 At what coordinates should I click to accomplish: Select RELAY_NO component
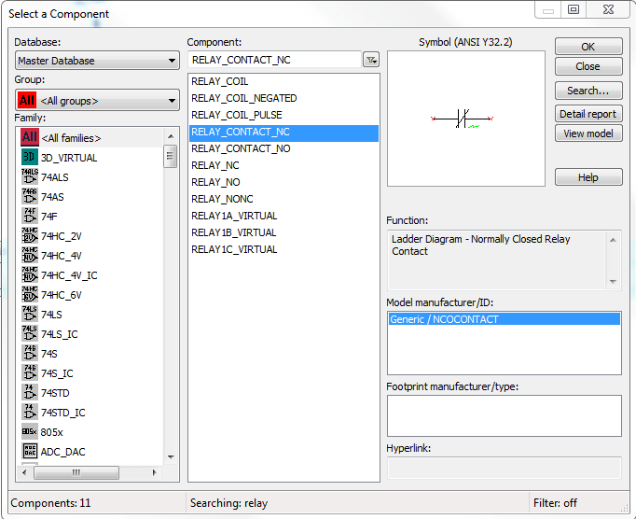(283, 182)
